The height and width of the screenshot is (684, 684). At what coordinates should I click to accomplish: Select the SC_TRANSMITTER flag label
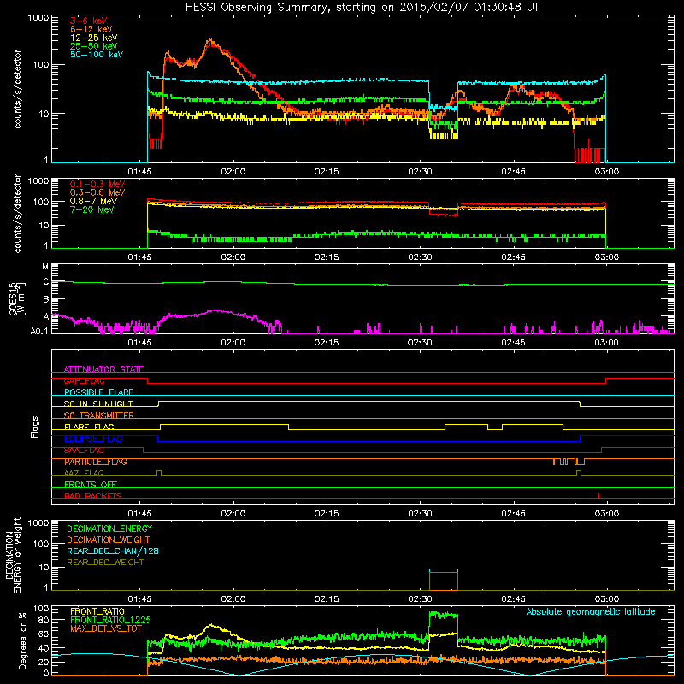point(98,416)
